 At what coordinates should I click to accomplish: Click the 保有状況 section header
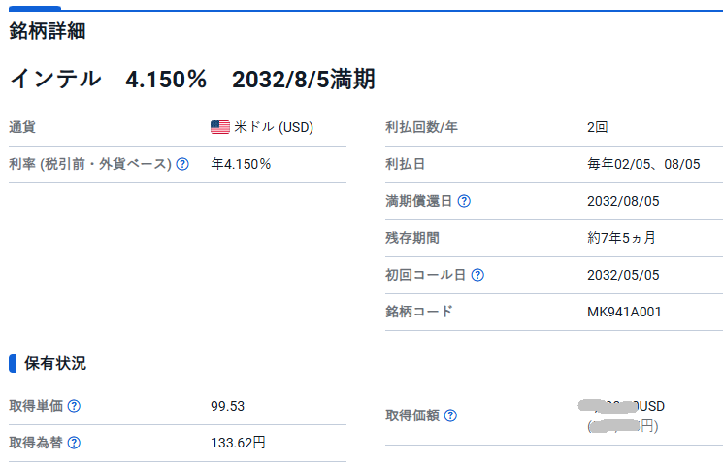point(54,364)
